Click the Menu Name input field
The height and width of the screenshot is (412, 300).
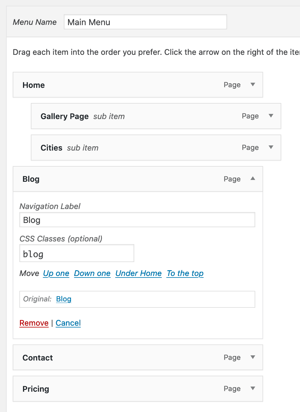(x=145, y=22)
